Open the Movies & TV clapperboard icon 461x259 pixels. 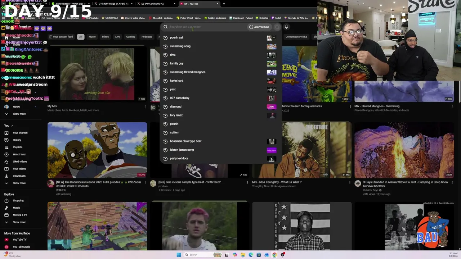point(6,215)
